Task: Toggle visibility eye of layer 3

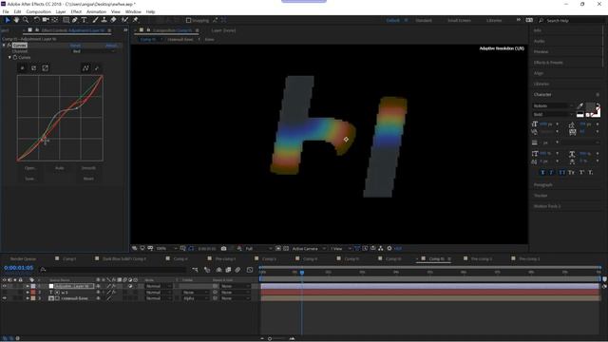Action: [4, 298]
